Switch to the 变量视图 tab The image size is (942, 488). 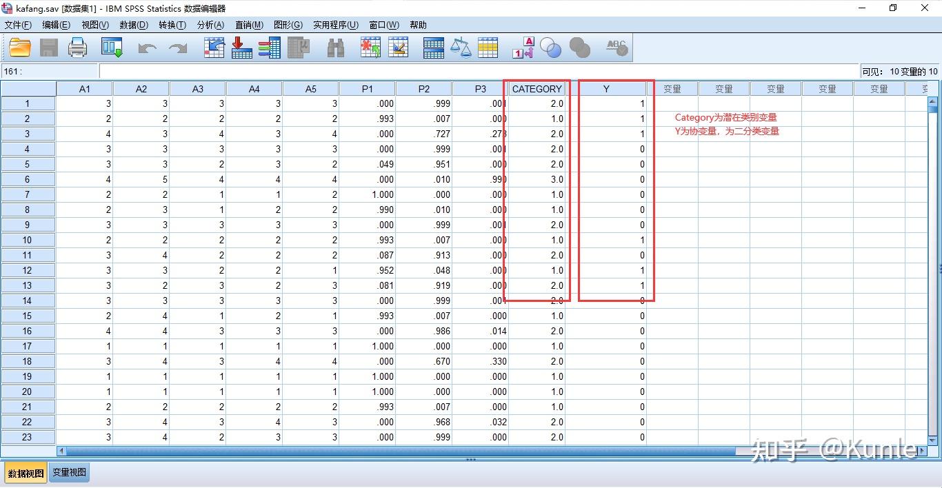pyautogui.click(x=68, y=473)
